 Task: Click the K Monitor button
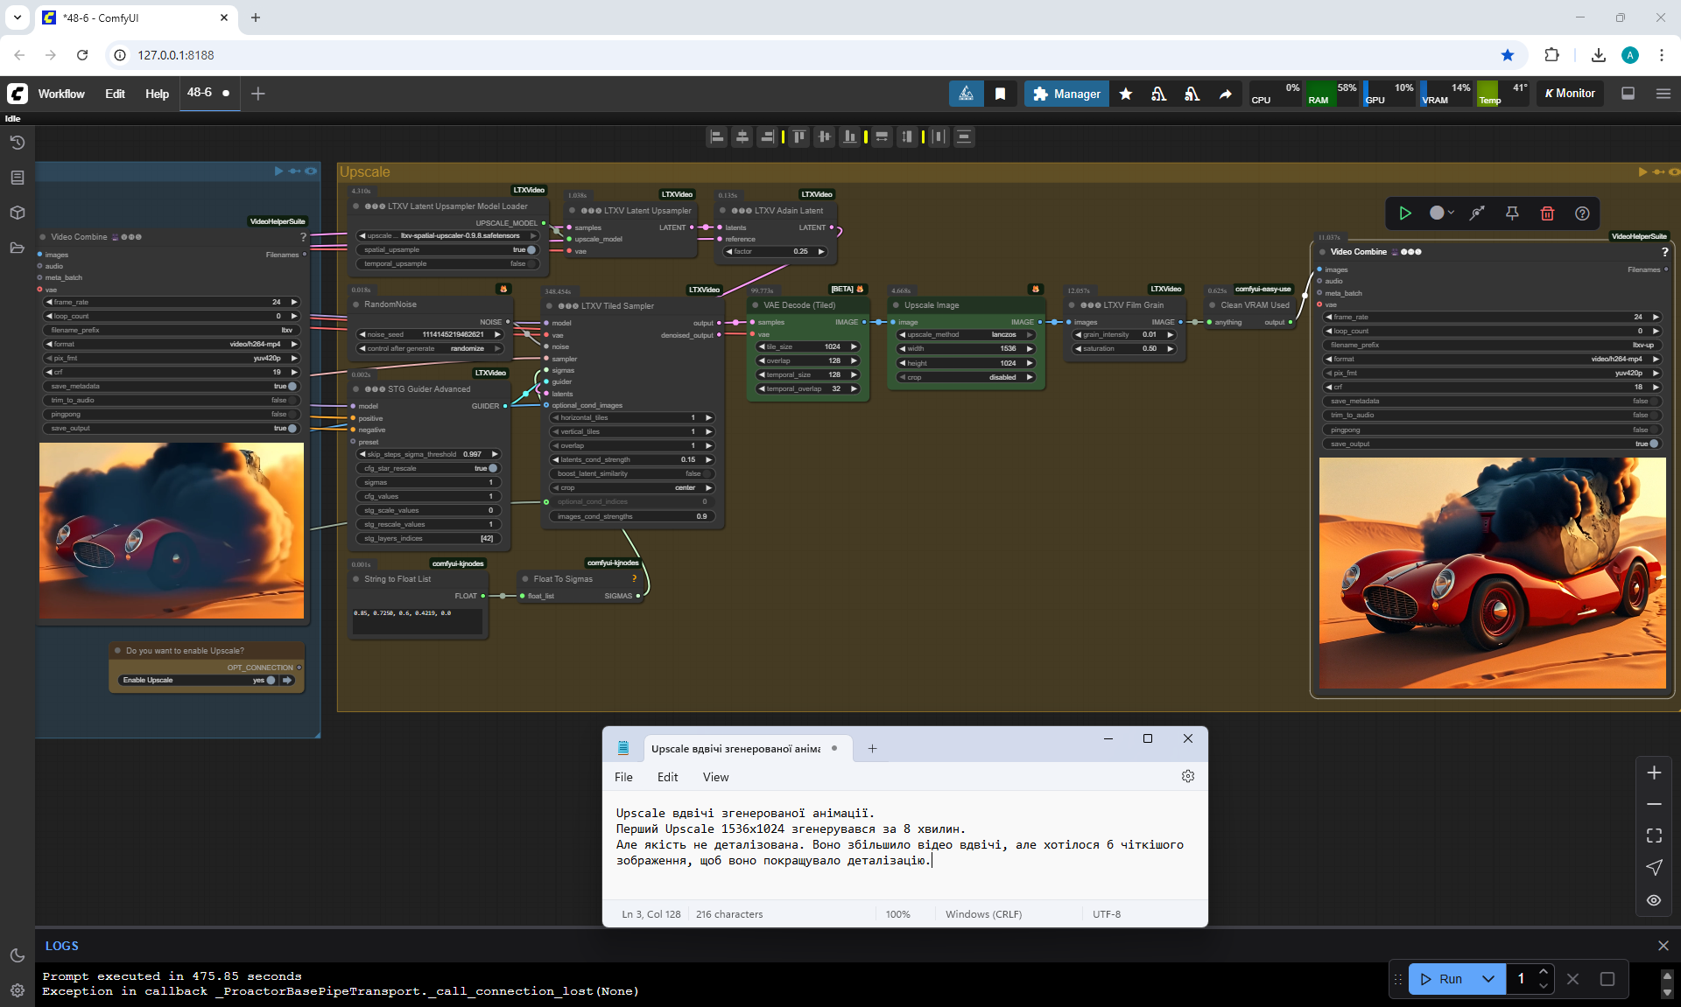[x=1570, y=94]
